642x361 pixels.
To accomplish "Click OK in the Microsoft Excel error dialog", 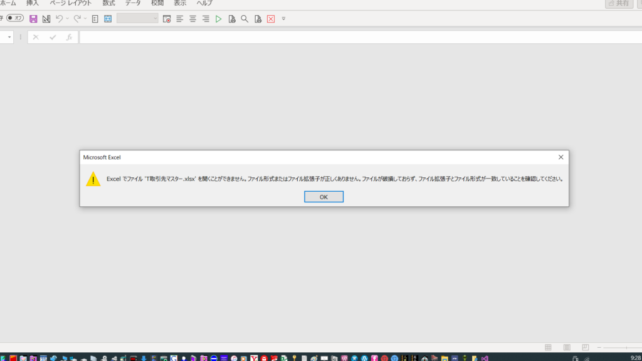I will (324, 197).
